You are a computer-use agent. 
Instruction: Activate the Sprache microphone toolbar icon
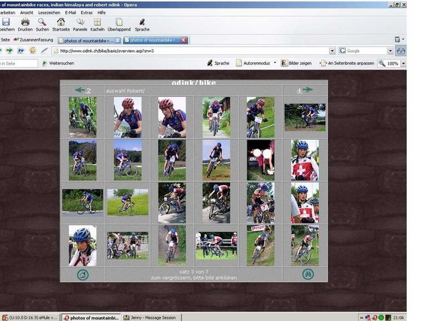142,22
